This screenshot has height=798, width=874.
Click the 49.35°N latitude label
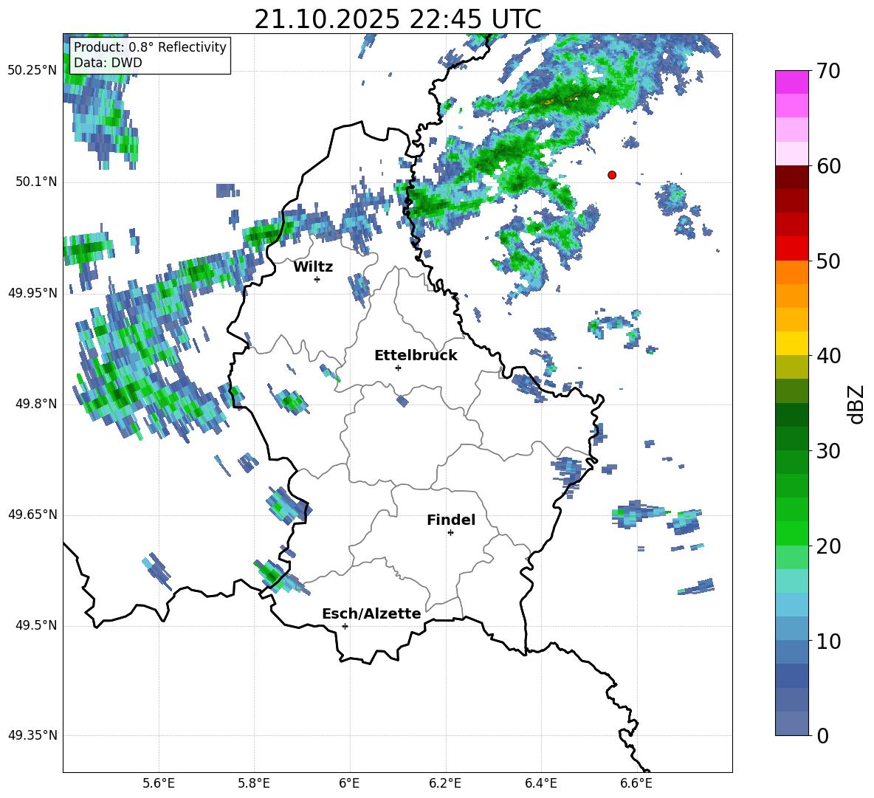pos(32,735)
